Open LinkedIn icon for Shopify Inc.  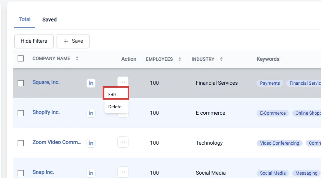click(91, 113)
